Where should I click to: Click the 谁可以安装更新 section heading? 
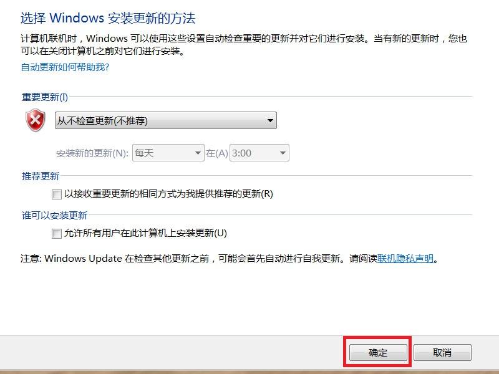[x=54, y=216]
